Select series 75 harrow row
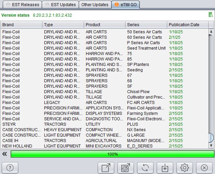This screenshot has width=215, height=174. coord(104,53)
